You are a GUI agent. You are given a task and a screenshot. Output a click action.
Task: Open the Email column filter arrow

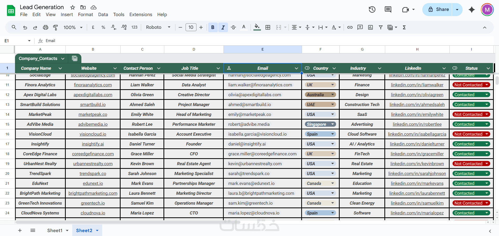(296, 68)
